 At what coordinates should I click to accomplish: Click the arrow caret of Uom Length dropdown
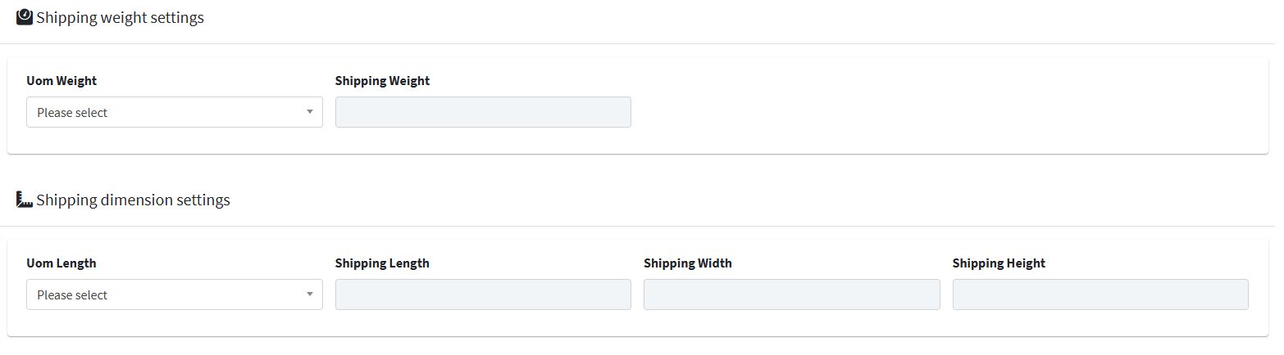tap(310, 294)
